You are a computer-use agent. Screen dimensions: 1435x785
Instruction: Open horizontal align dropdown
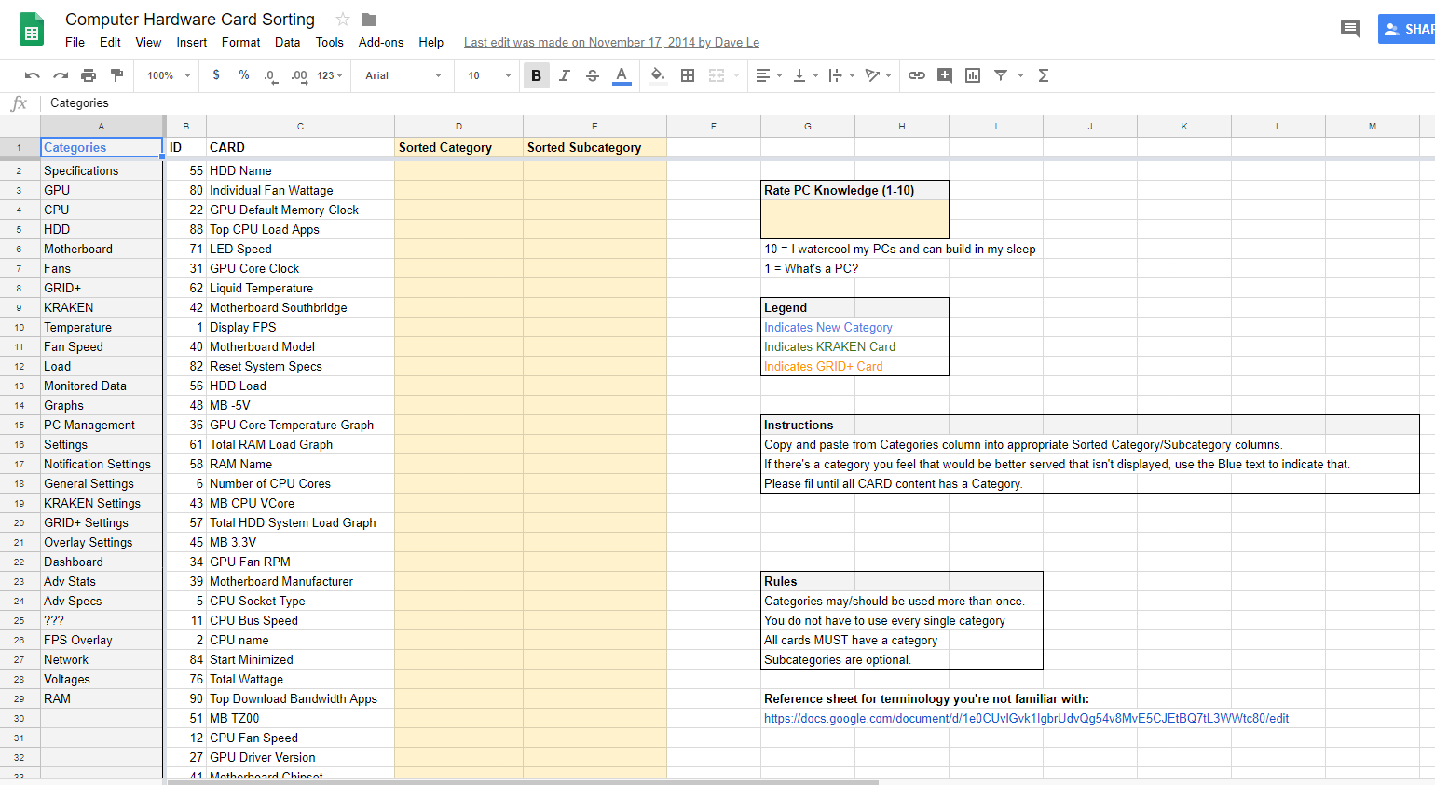click(x=769, y=75)
